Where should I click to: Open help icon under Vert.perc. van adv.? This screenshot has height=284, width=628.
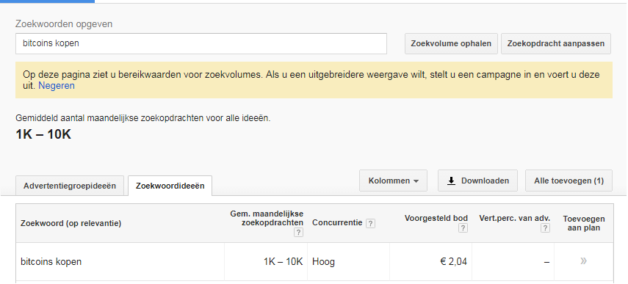tap(545, 228)
